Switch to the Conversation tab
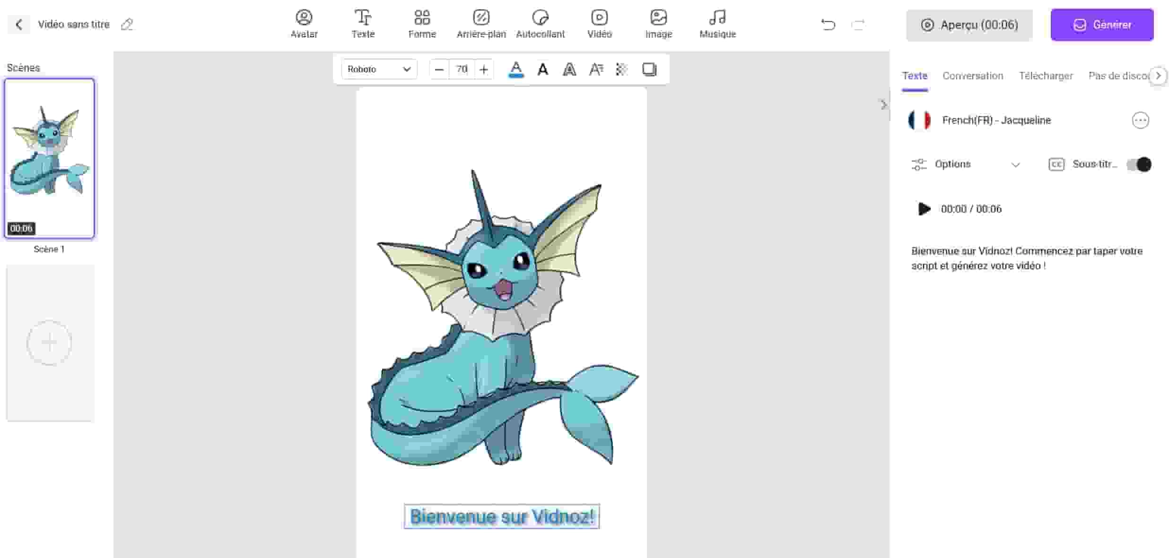This screenshot has height=558, width=1169. click(x=972, y=76)
